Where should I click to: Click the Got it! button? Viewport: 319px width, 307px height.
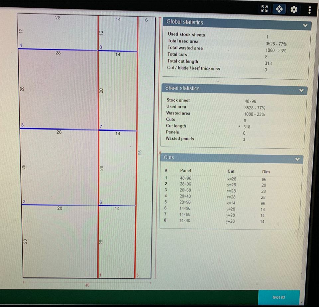point(279,297)
